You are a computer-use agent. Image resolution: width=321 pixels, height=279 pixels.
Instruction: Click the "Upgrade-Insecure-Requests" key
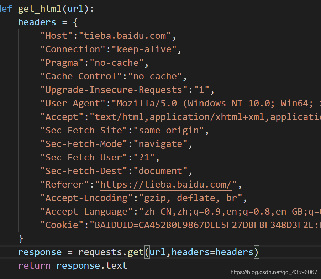point(114,90)
